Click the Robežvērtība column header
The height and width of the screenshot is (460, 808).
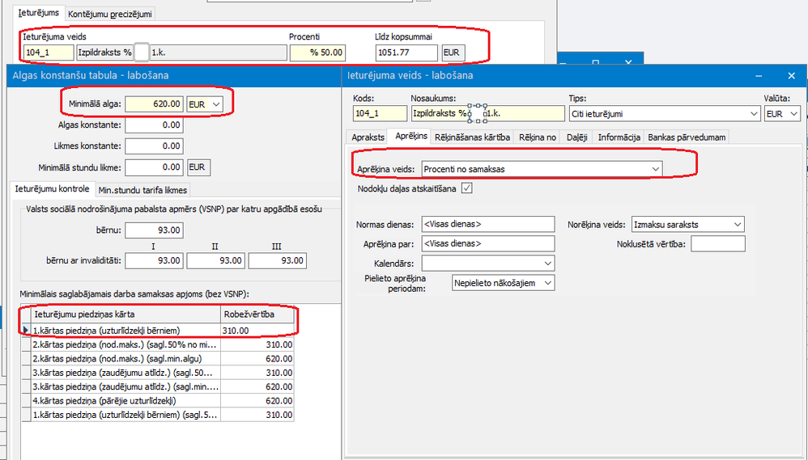[x=257, y=314]
